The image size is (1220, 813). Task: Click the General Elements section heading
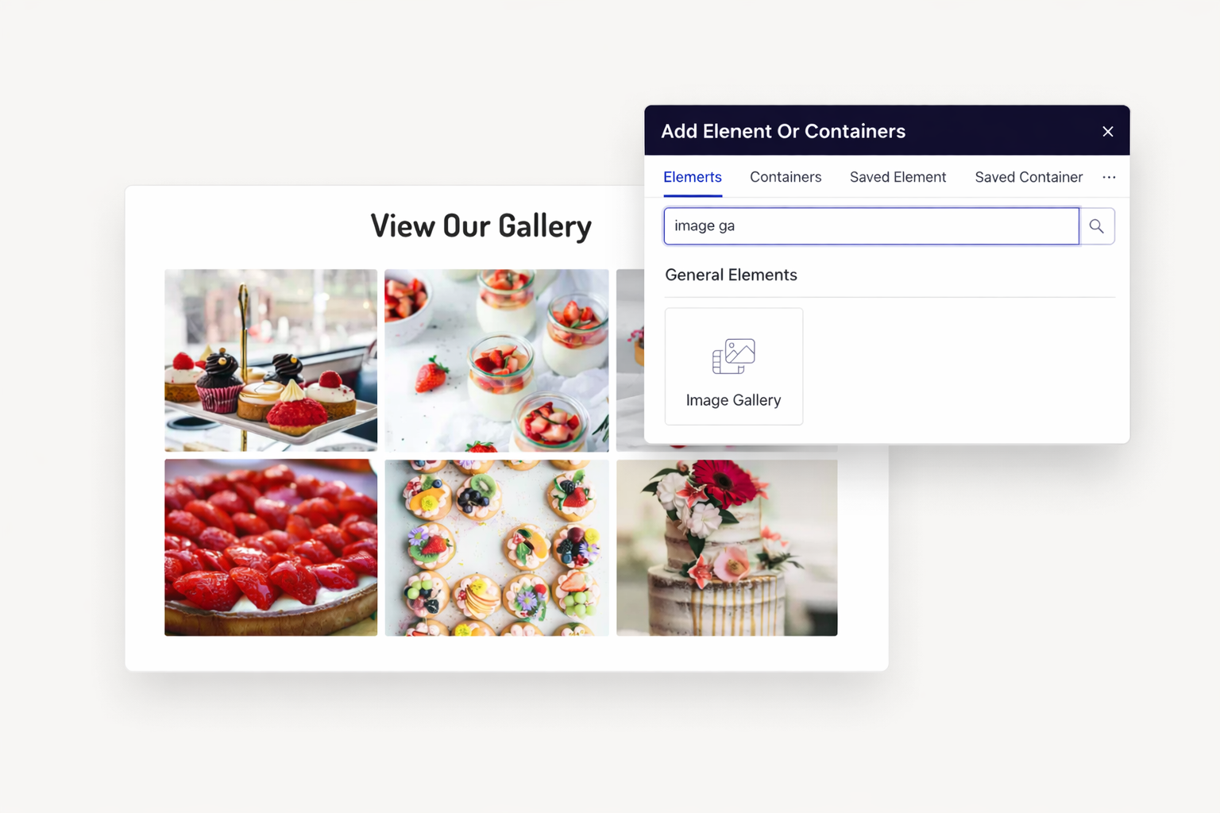731,275
